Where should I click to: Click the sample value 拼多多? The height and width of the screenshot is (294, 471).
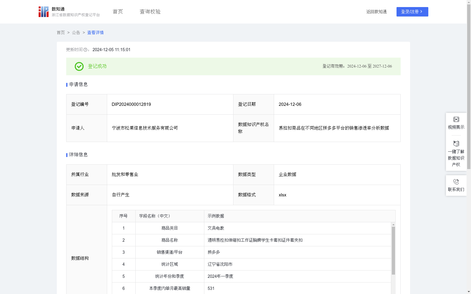[x=214, y=252]
